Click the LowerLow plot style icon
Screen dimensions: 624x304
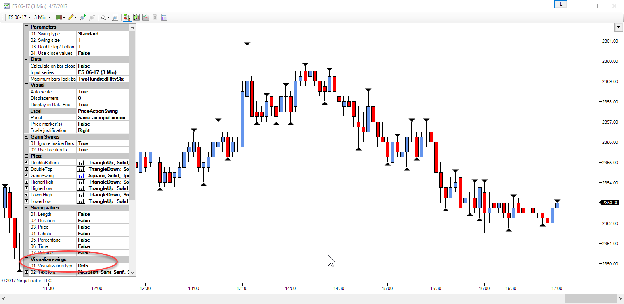click(x=81, y=201)
